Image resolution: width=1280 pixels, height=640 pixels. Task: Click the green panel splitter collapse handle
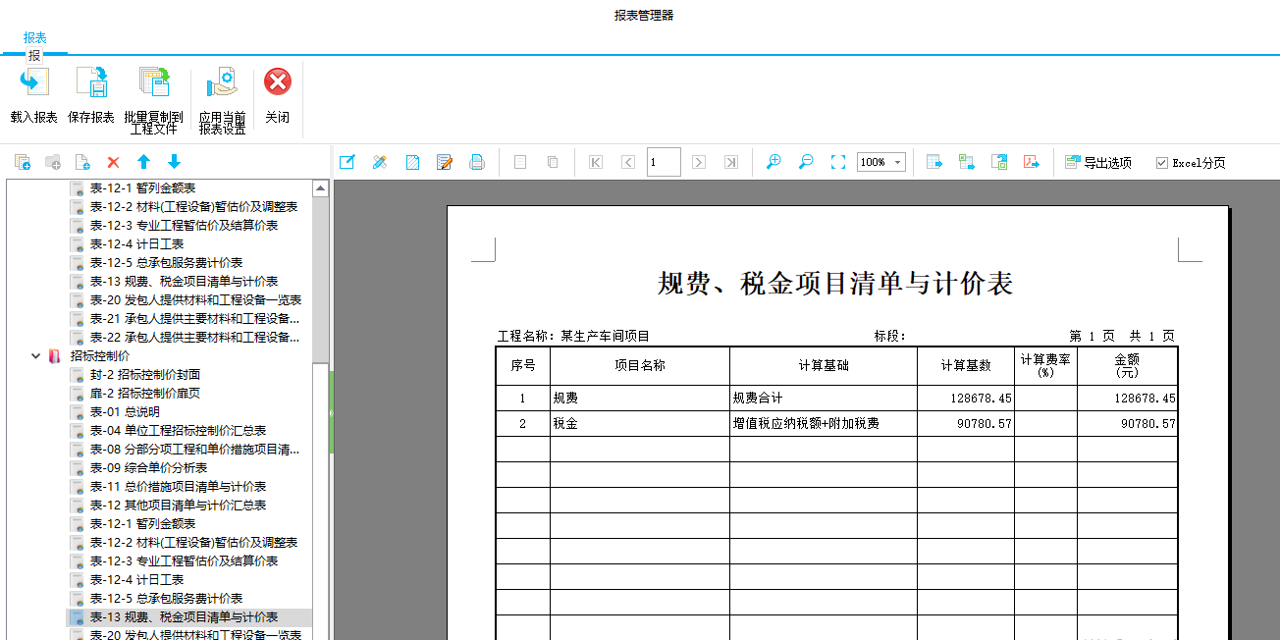click(332, 413)
